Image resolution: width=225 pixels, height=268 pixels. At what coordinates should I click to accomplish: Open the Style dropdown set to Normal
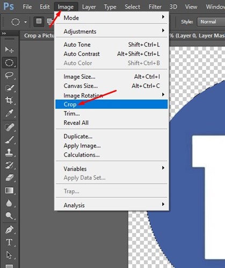tap(211, 22)
